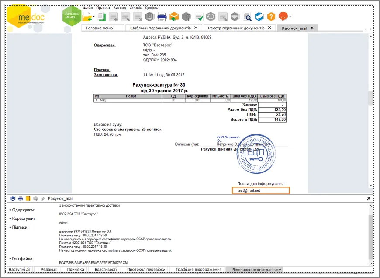
Task: Open the Сервіс menu
Action: (x=135, y=8)
